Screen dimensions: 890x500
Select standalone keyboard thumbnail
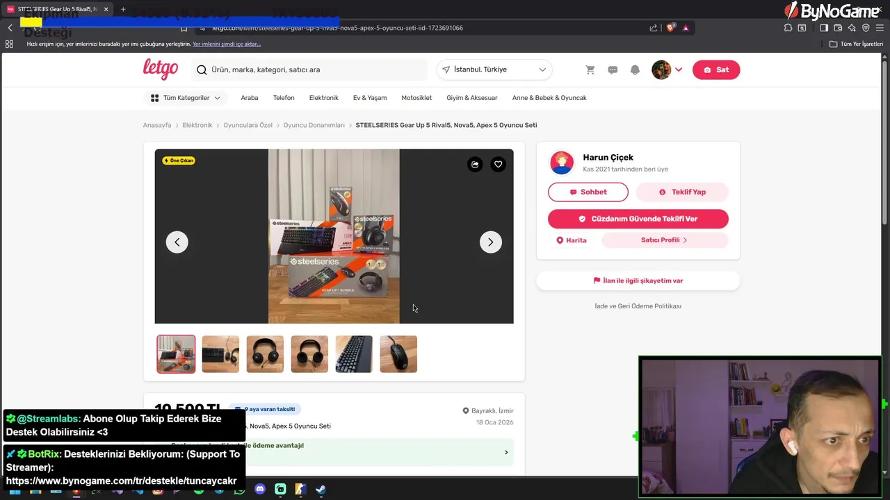(354, 354)
